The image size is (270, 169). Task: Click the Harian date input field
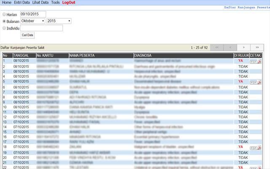pos(33,14)
